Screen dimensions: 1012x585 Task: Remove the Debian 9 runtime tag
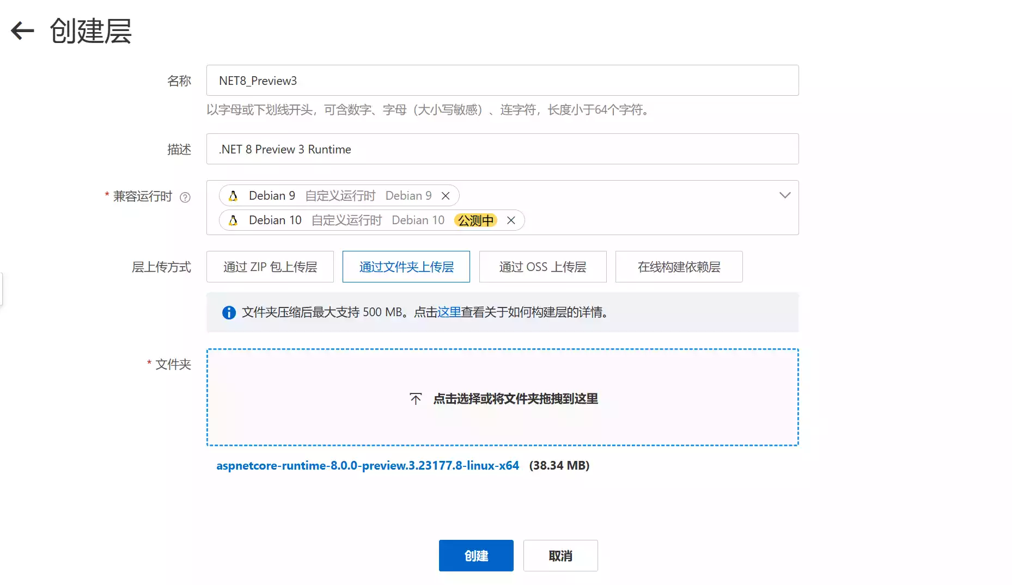(x=446, y=196)
